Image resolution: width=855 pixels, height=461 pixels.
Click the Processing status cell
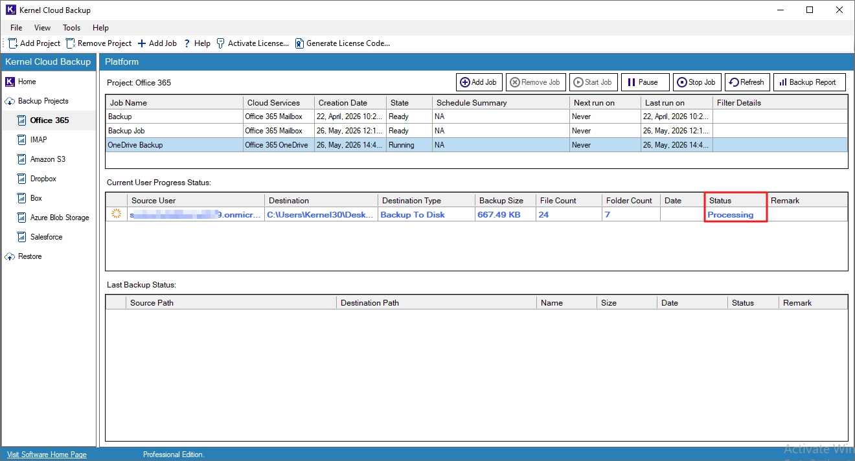pos(736,214)
